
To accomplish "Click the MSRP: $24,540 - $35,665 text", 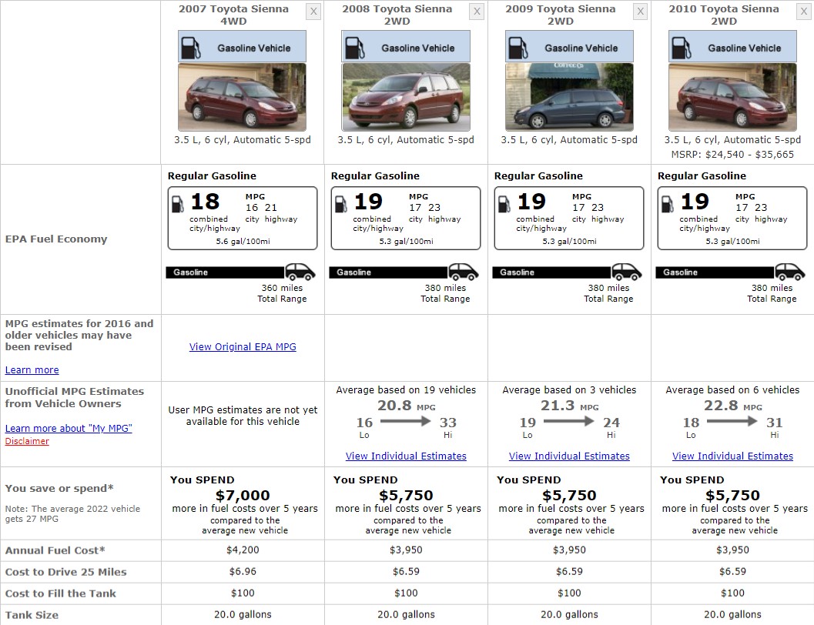I will point(732,155).
